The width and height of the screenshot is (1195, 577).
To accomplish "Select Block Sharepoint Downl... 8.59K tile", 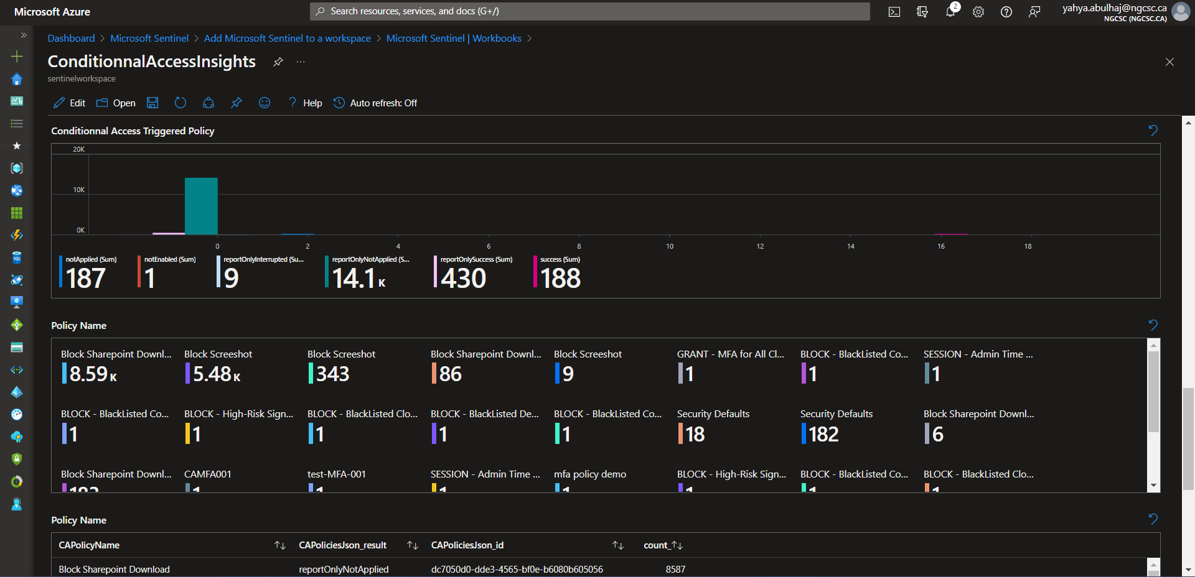I will tap(116, 367).
